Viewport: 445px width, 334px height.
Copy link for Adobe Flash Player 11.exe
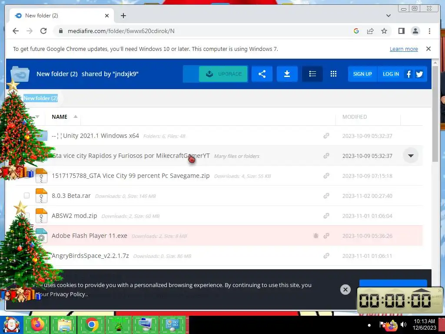[x=326, y=236]
